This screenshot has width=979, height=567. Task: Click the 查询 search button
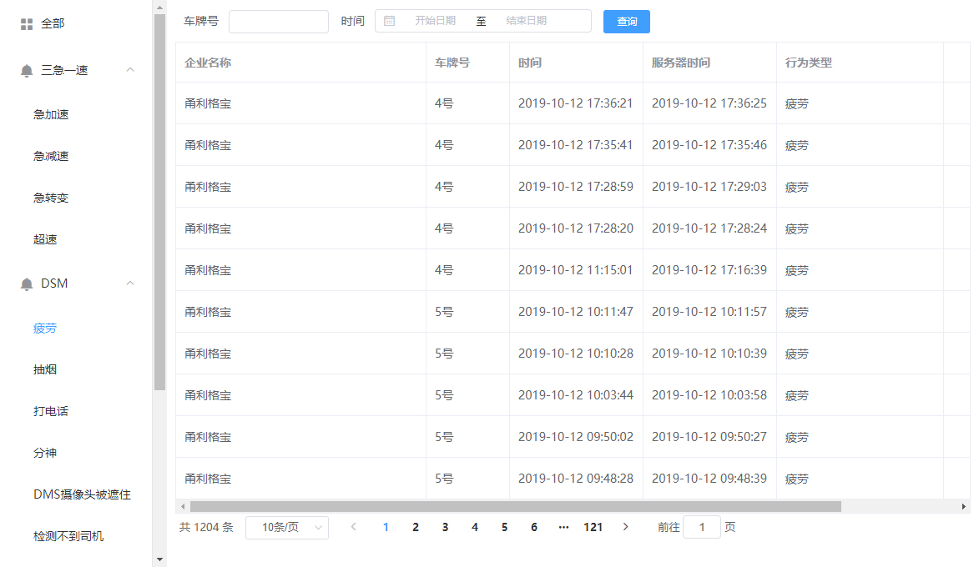coord(626,22)
